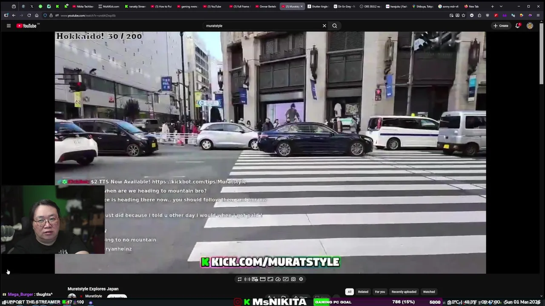The image size is (545, 306).
Task: Switch to the OBS 30.0.2 tab
Action: point(370,6)
